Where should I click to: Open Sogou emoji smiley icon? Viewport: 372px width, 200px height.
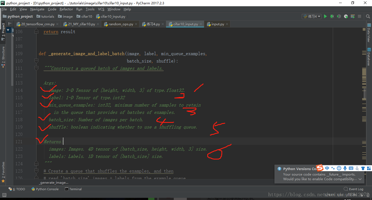click(x=339, y=168)
